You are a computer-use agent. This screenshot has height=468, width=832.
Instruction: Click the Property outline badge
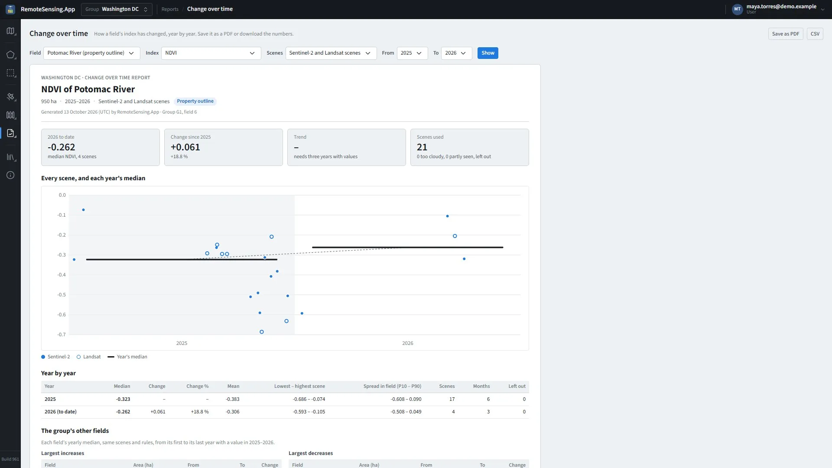195,101
